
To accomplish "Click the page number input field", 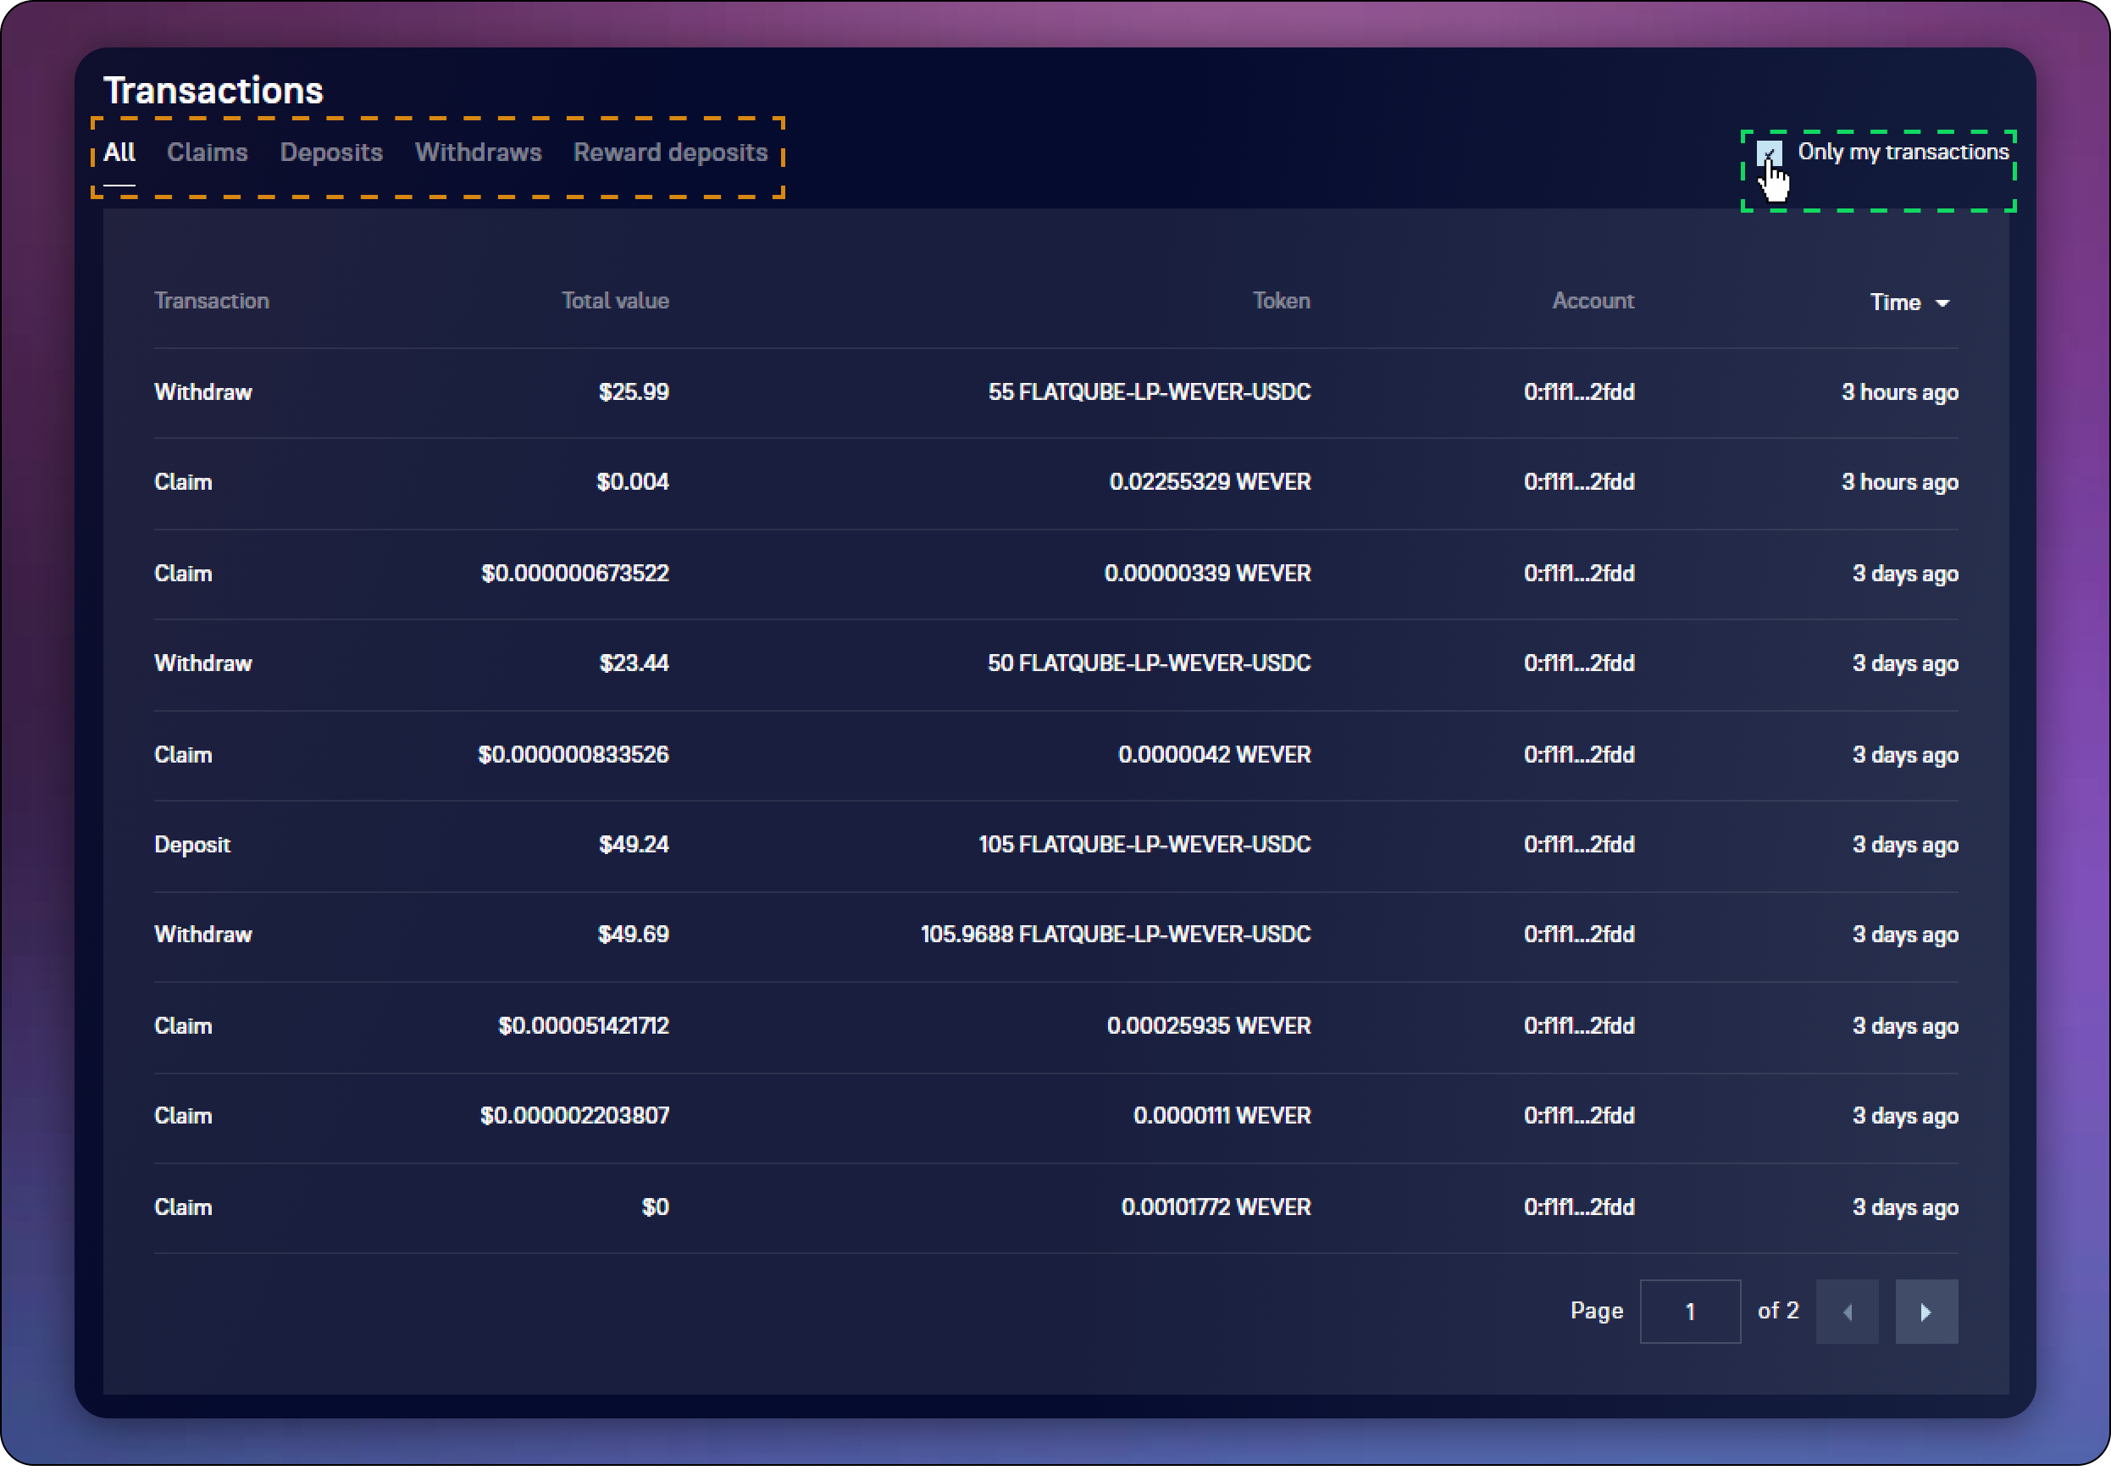I will click(x=1689, y=1312).
